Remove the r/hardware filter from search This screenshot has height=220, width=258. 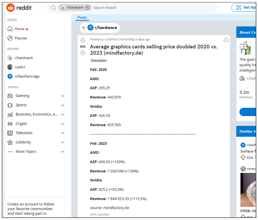tap(88, 8)
